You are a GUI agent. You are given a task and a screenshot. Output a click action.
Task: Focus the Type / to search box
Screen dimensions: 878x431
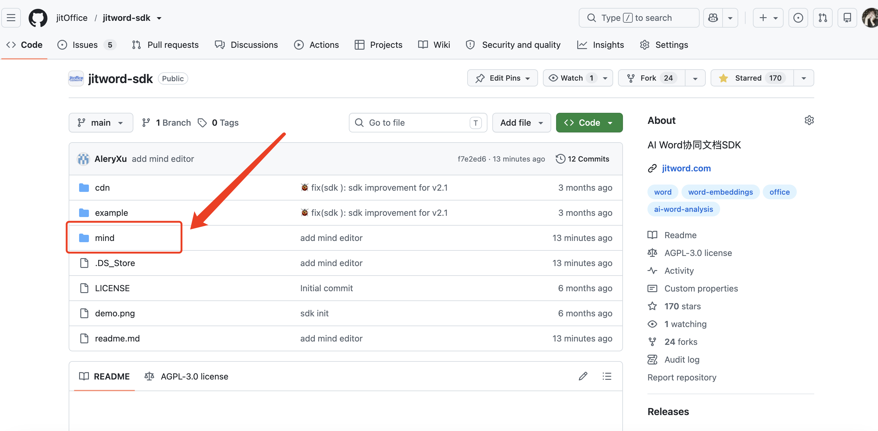click(639, 18)
